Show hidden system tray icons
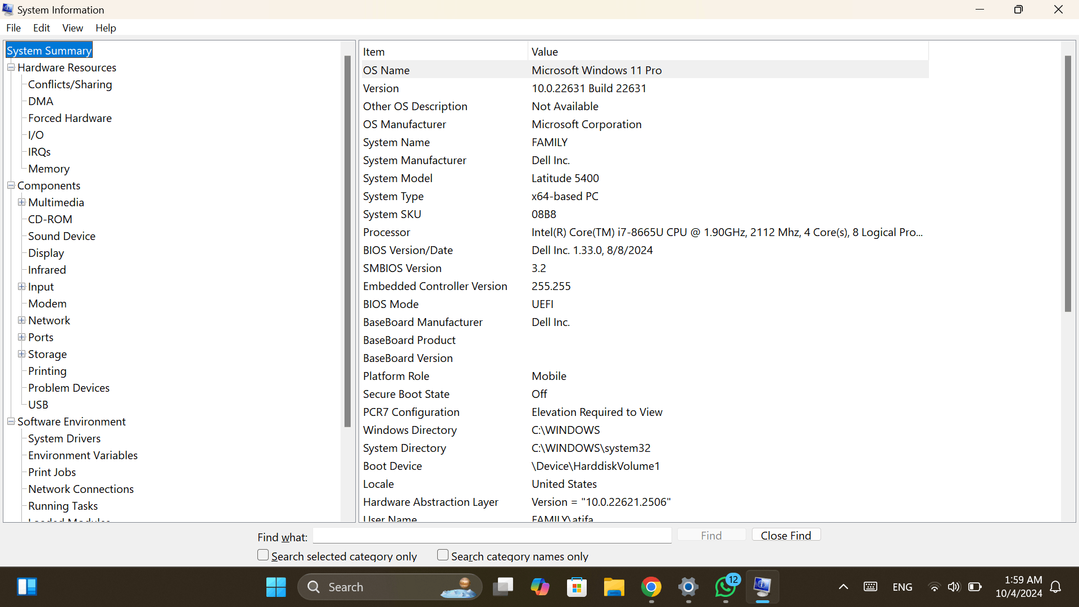 point(843,587)
